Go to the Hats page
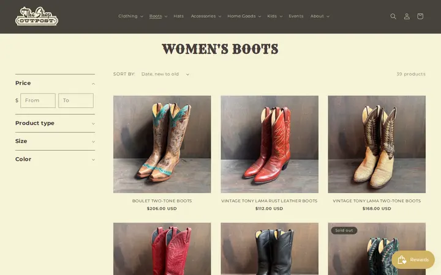Screen dimensions: 441x275 [x=179, y=16]
